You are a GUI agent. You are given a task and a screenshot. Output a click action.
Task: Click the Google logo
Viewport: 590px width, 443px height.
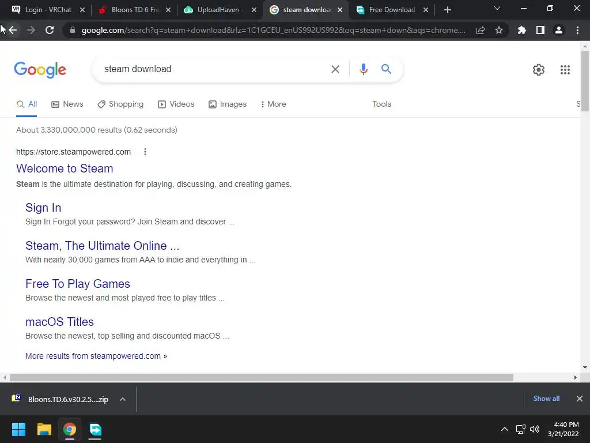click(x=40, y=70)
